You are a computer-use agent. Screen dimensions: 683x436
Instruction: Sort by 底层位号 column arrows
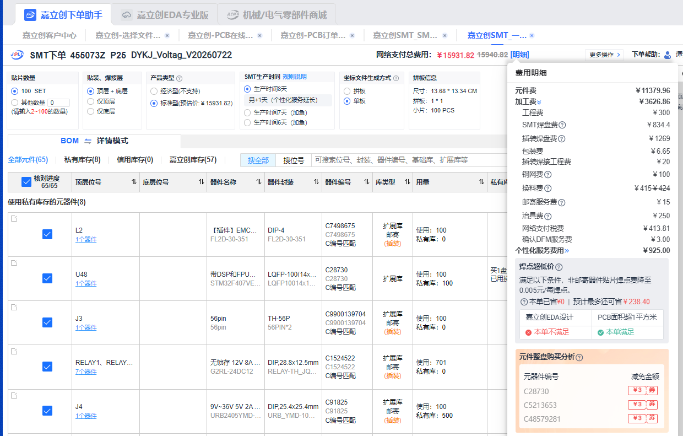click(201, 182)
